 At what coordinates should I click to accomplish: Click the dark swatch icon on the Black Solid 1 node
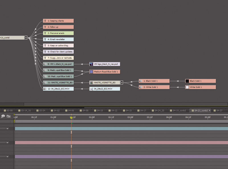tap(187, 81)
